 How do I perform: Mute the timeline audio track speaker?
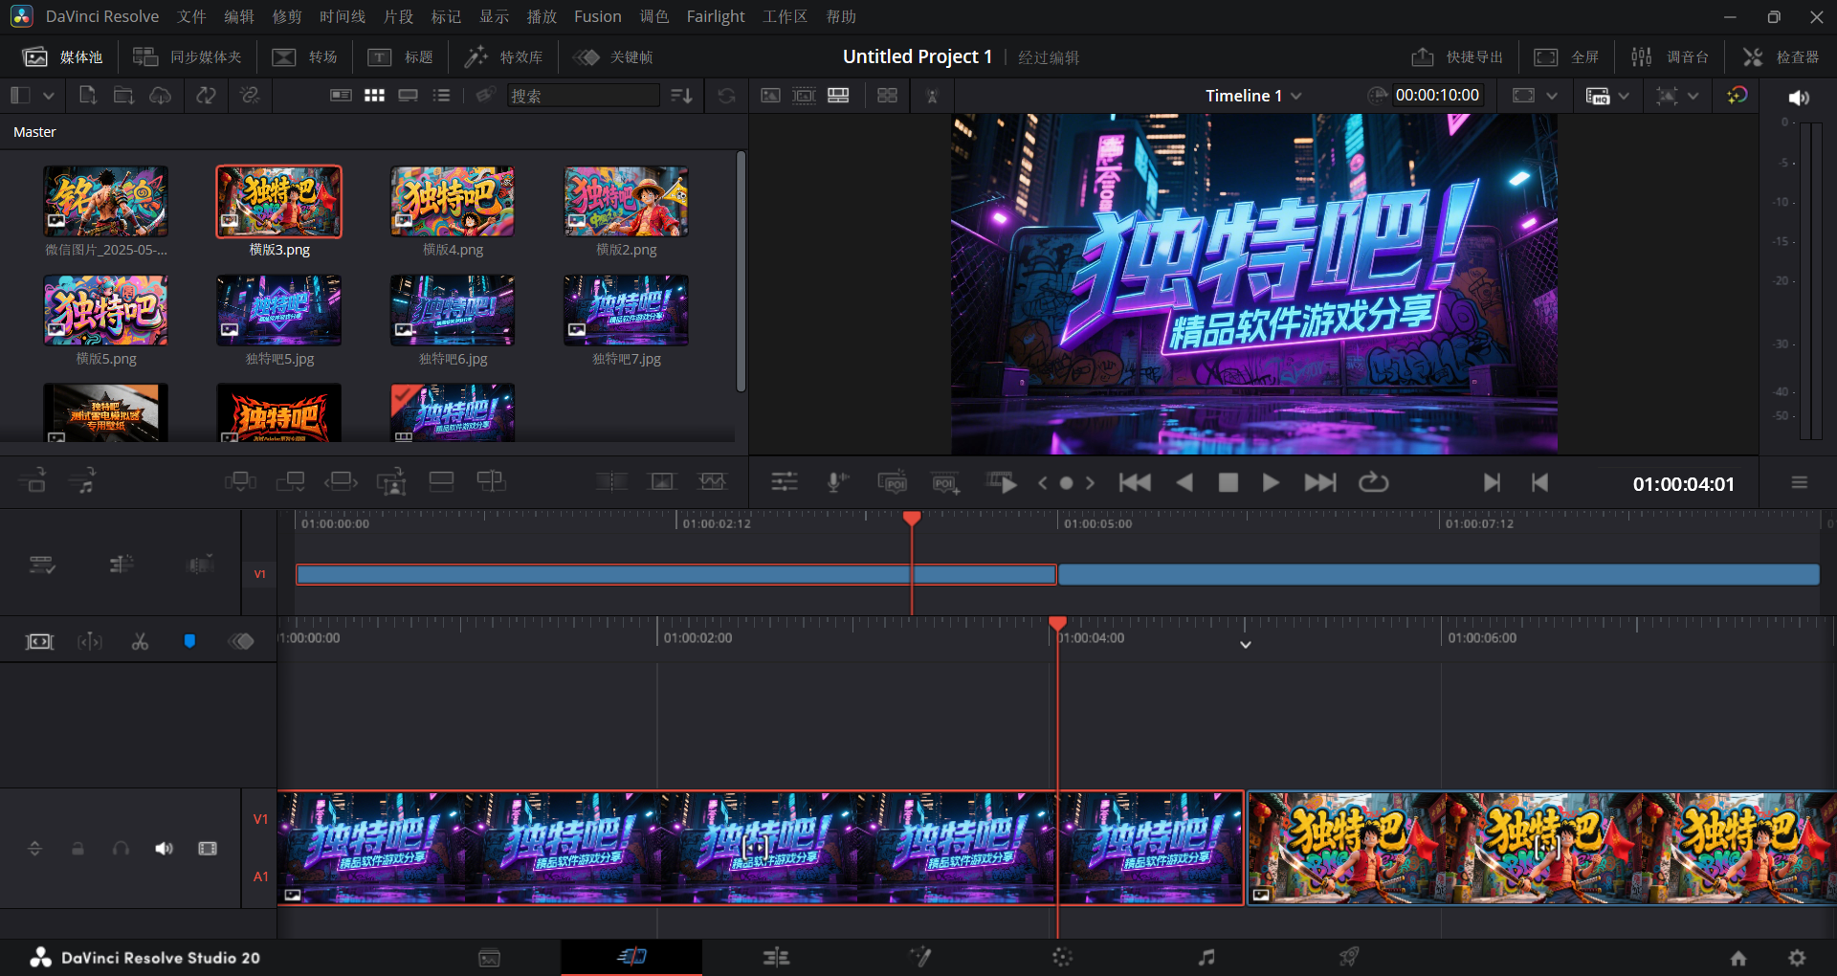point(163,849)
